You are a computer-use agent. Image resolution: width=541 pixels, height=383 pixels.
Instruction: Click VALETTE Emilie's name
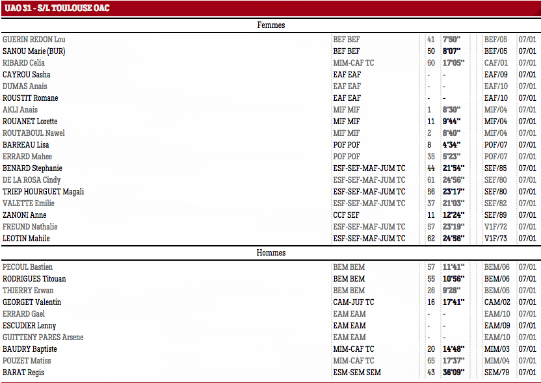(x=29, y=204)
